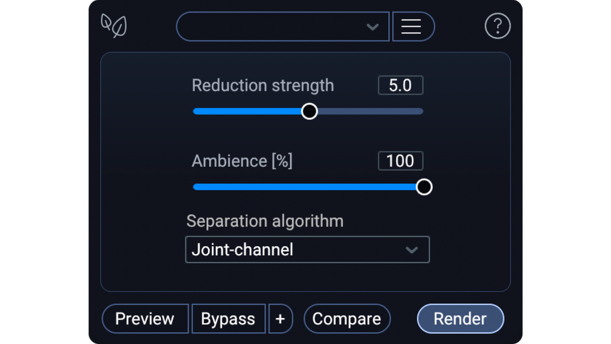
Task: Click the Ambience value field showing 100
Action: point(400,161)
